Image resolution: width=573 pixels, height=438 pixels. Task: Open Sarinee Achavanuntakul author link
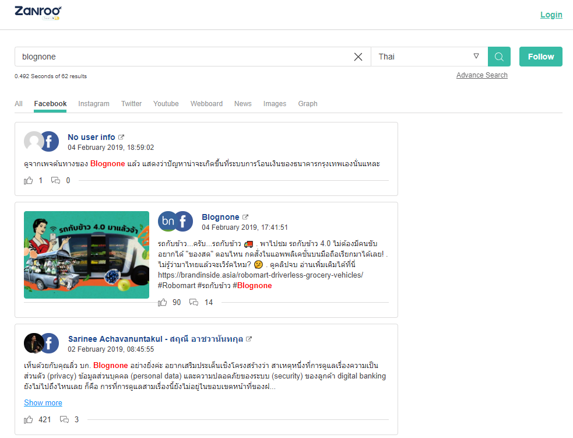(x=156, y=339)
